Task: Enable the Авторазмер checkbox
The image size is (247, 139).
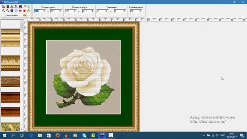Action: click(x=4, y=15)
